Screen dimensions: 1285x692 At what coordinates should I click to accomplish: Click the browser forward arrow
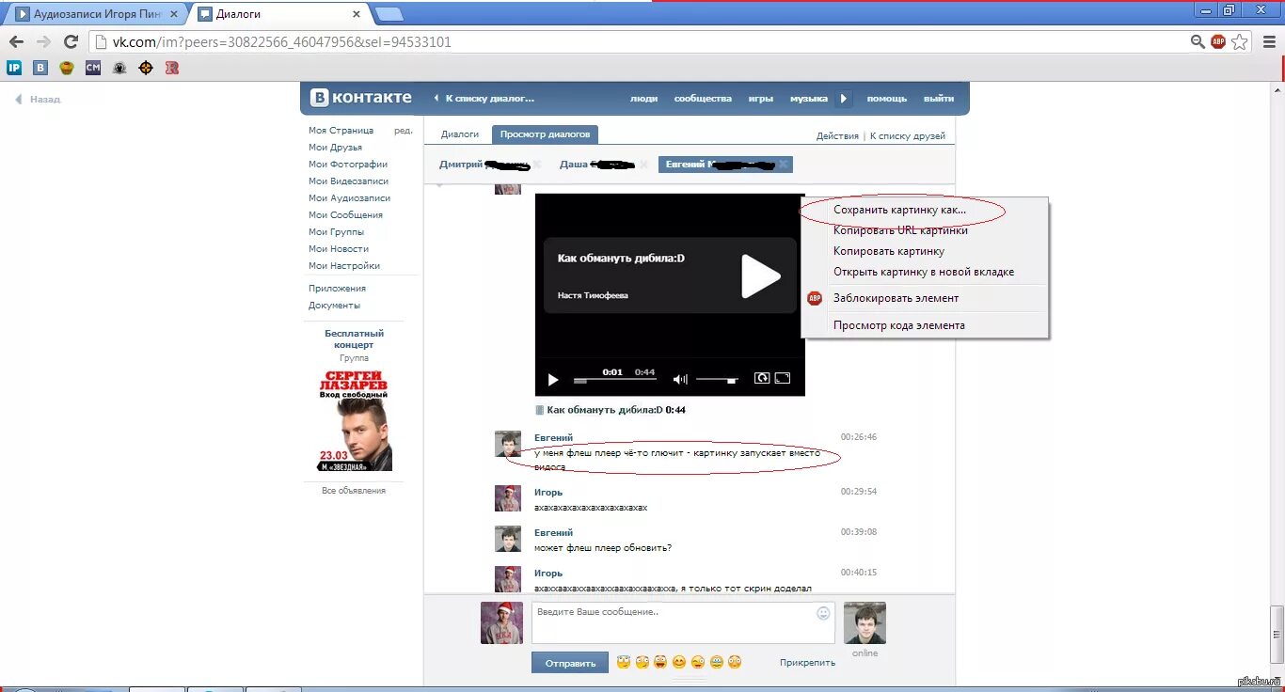pyautogui.click(x=43, y=42)
